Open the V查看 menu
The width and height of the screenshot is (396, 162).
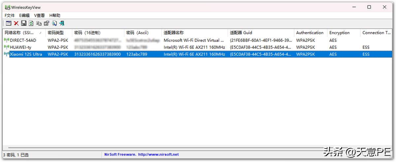click(39, 15)
